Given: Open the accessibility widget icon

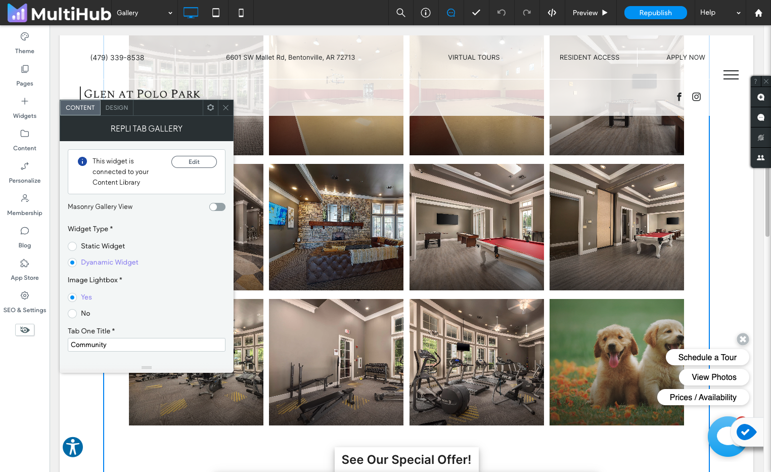Looking at the screenshot, I should (x=73, y=447).
